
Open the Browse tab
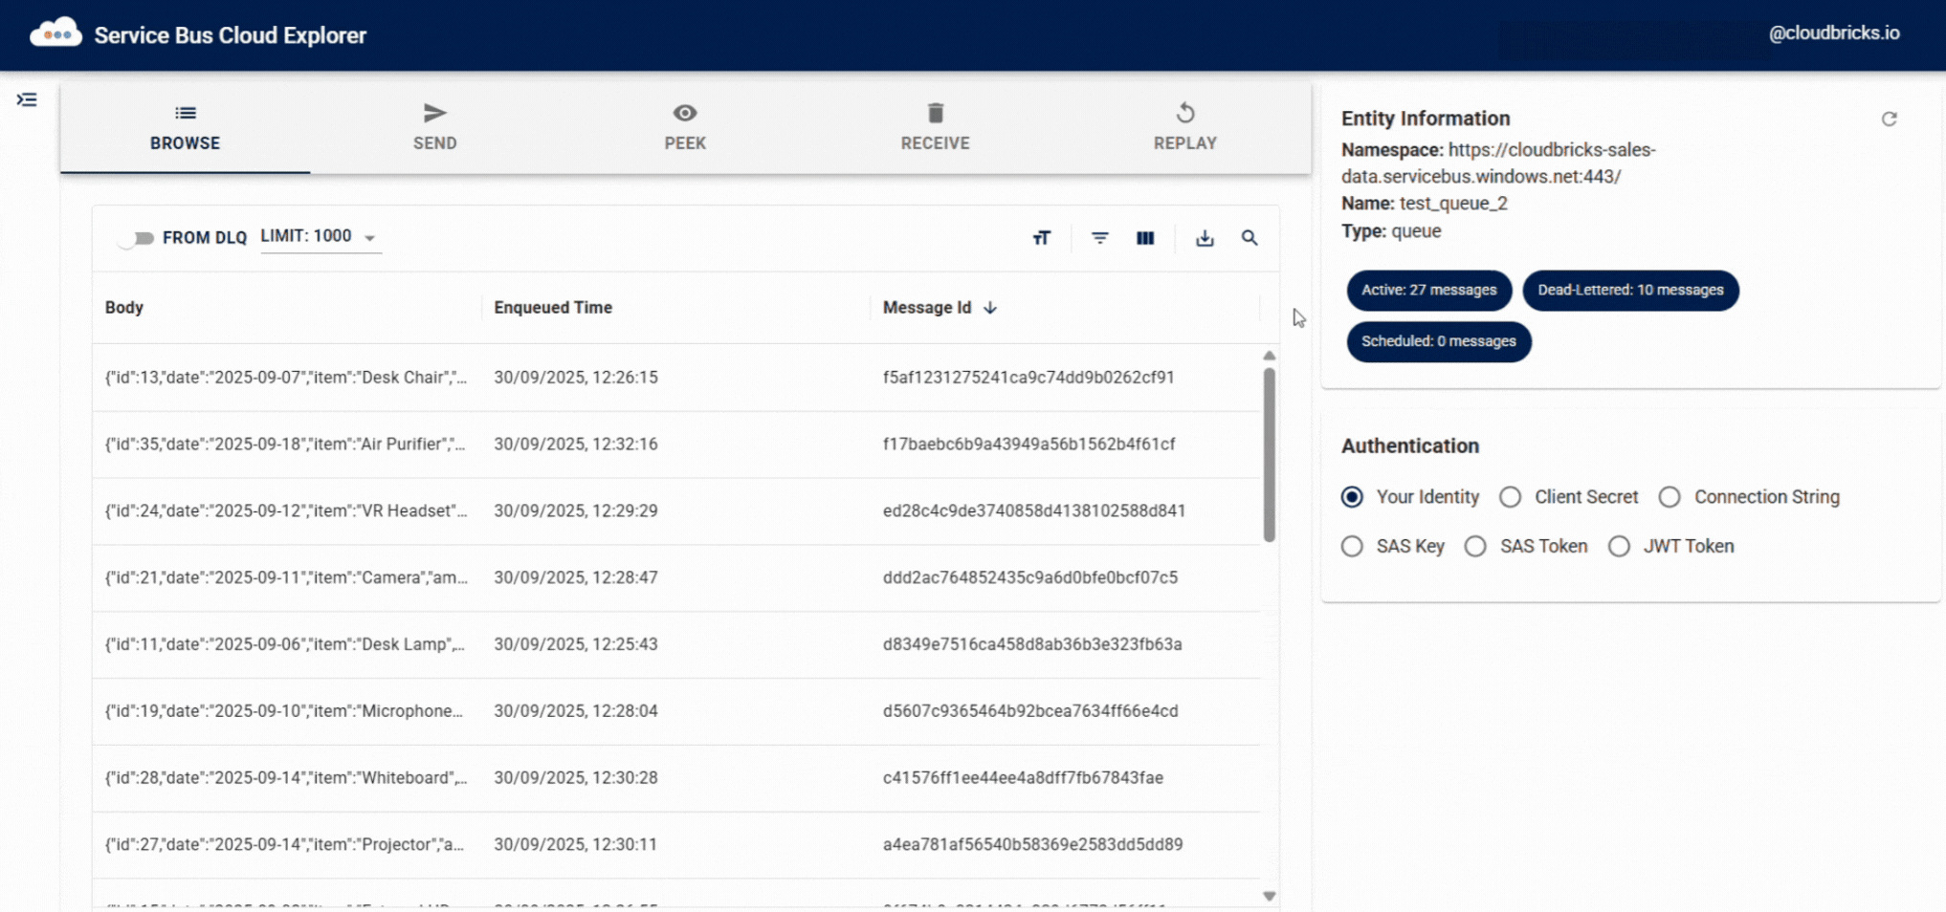pyautogui.click(x=185, y=127)
